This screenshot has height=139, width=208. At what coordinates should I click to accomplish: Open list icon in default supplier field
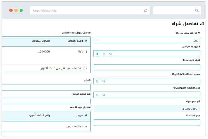click(x=104, y=54)
